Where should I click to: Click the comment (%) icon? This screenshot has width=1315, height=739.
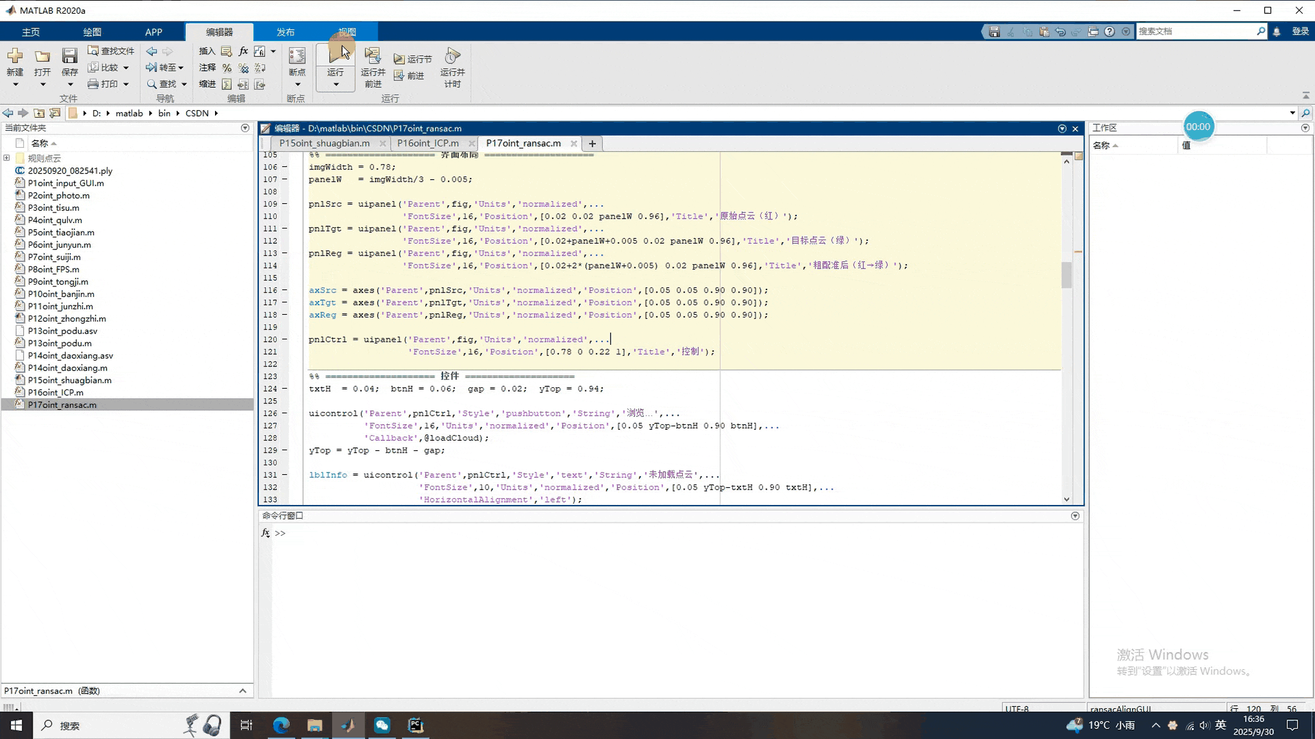pyautogui.click(x=227, y=68)
